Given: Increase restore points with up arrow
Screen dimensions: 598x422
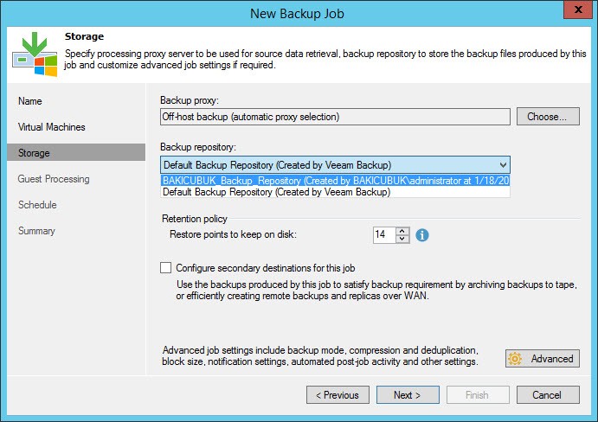Looking at the screenshot, I should (402, 231).
